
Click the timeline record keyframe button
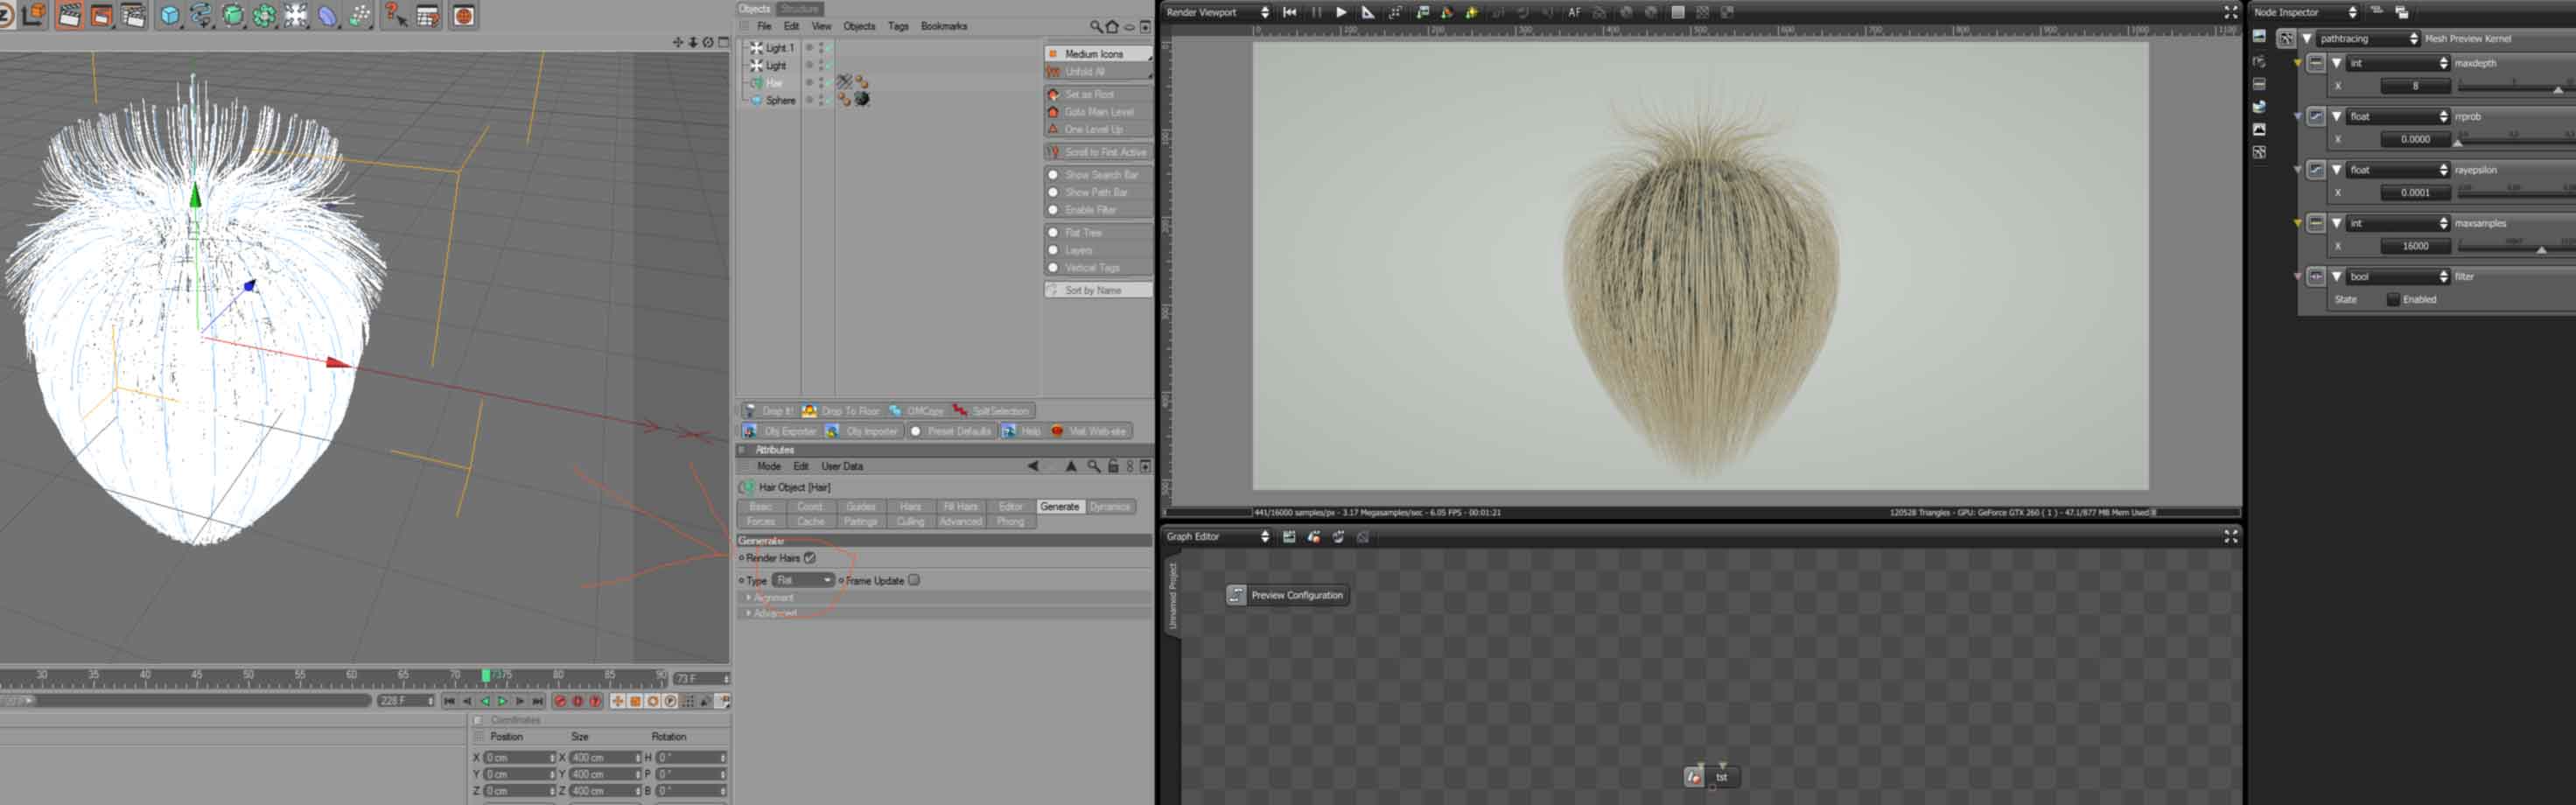click(x=560, y=701)
